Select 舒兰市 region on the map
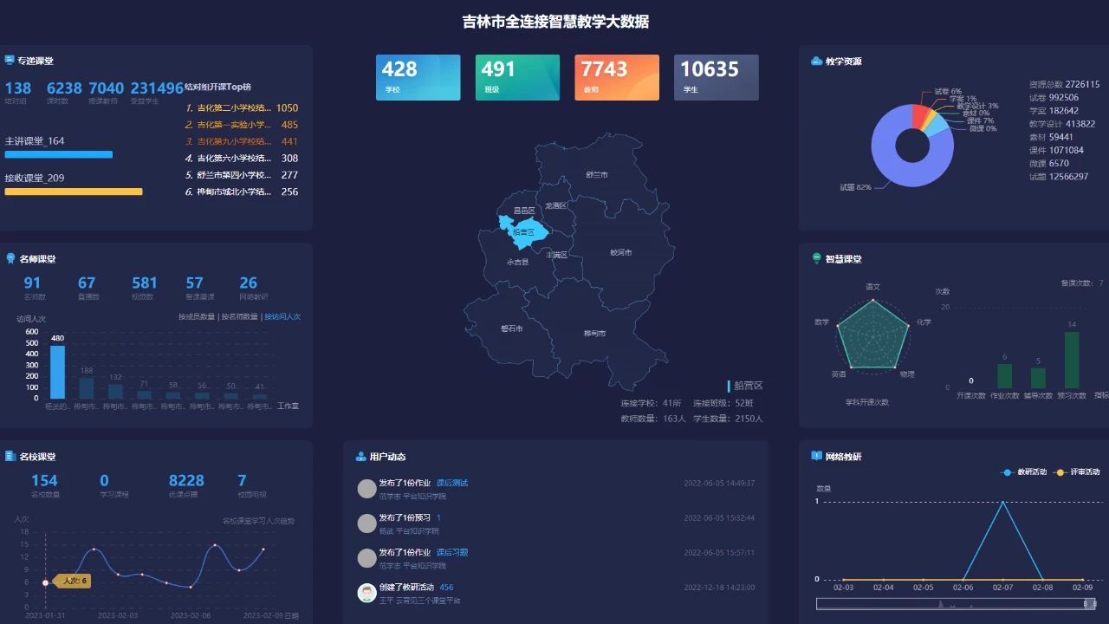 point(596,174)
